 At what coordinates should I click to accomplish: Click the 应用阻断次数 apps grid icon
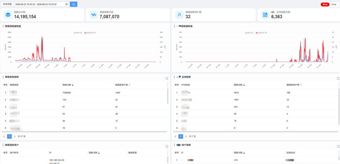pos(265,15)
